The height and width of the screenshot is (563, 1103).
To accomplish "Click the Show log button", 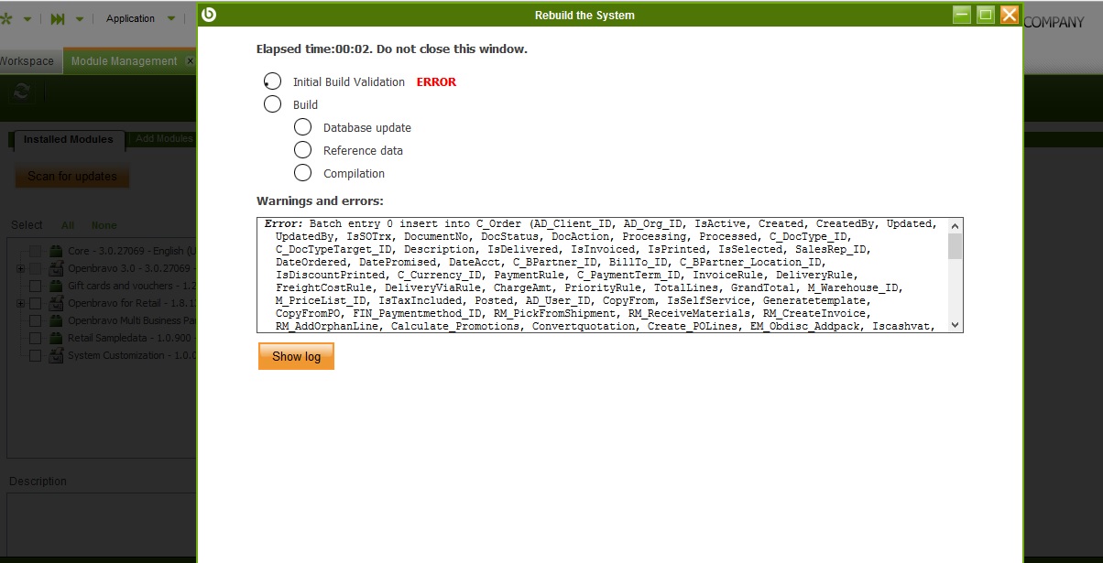I will (296, 356).
